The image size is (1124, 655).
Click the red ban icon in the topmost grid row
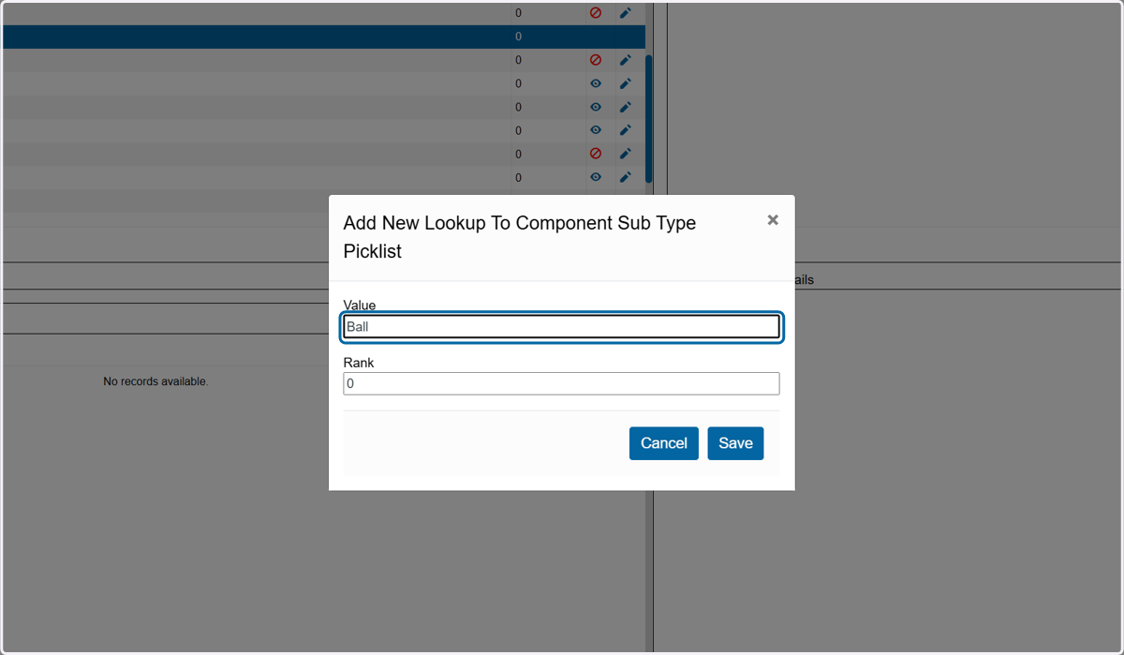[x=596, y=13]
